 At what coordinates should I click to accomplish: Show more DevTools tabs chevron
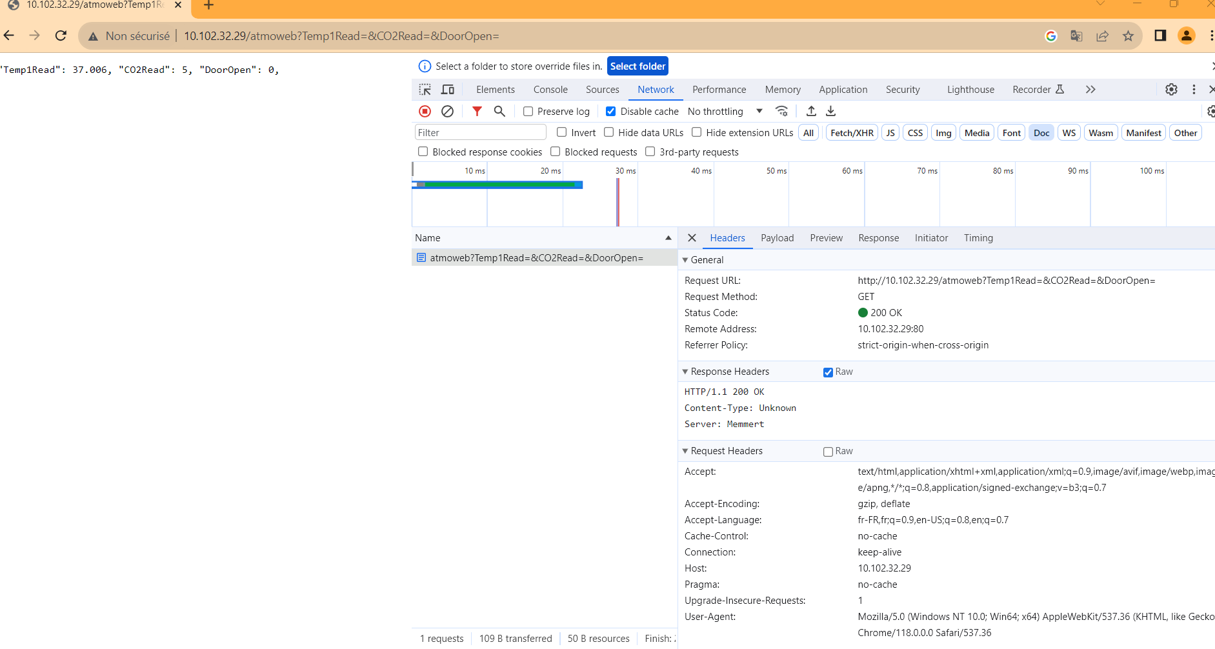pyautogui.click(x=1090, y=90)
